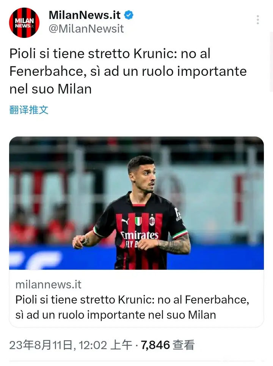This screenshot has height=366, width=273.
Task: Open the card headline about Pioli and Krunic
Action: click(132, 307)
